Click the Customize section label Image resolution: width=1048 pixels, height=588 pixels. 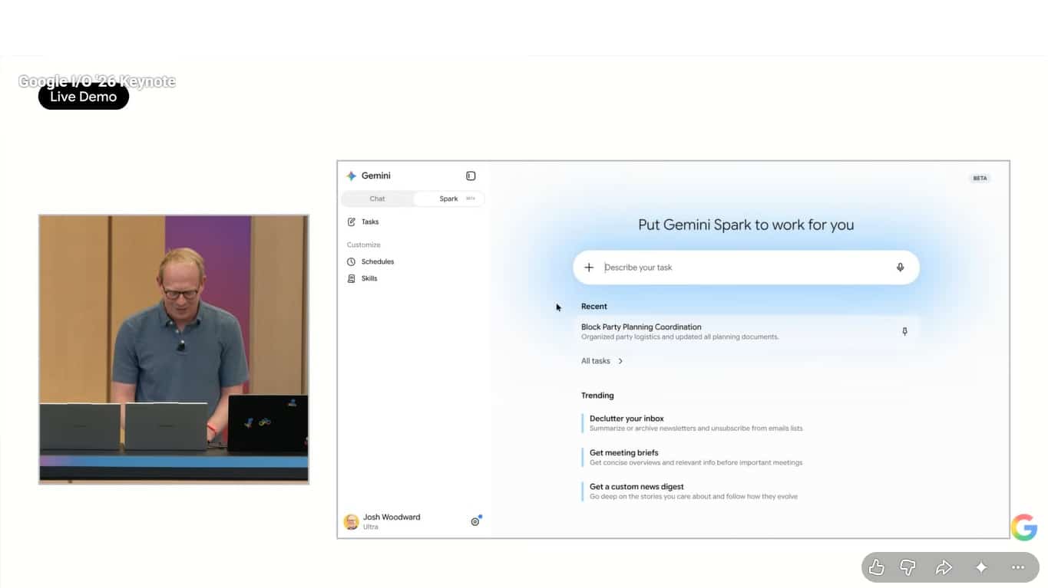[x=364, y=245]
